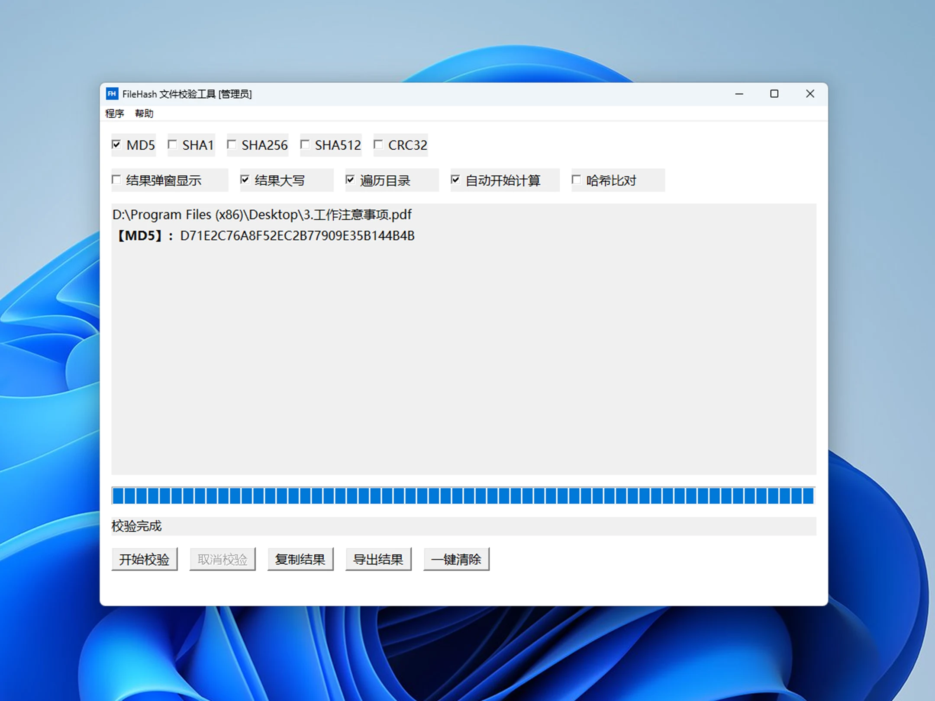
Task: Click the 开始校验 button
Action: (145, 560)
